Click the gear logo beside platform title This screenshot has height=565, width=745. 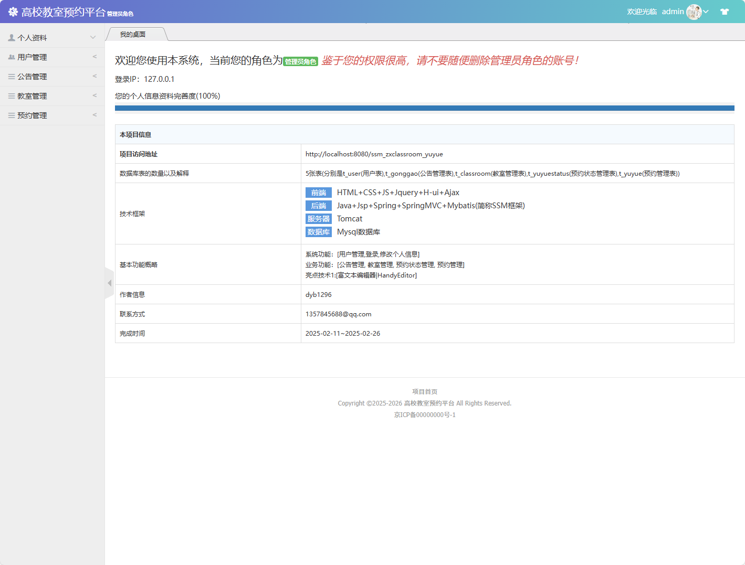point(13,11)
